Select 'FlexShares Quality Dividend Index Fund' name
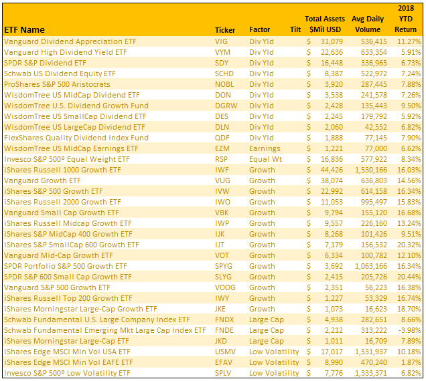The height and width of the screenshot is (381, 426). click(76, 138)
